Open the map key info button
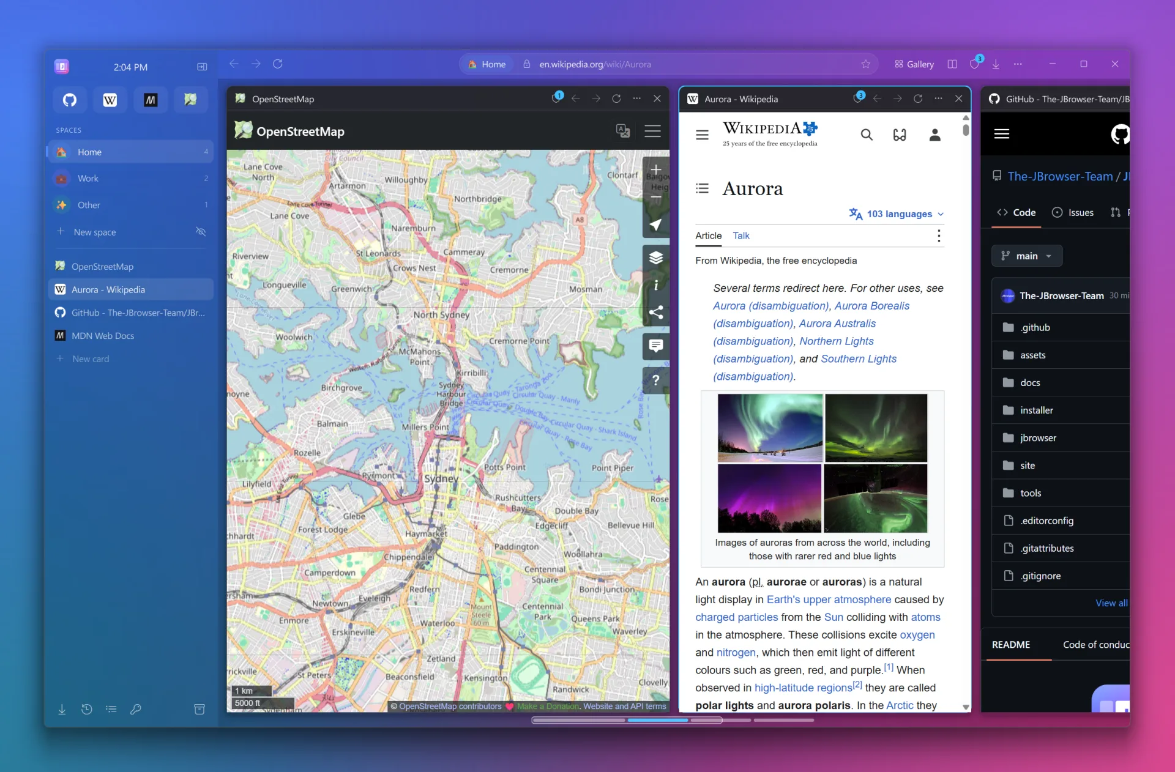 (656, 285)
